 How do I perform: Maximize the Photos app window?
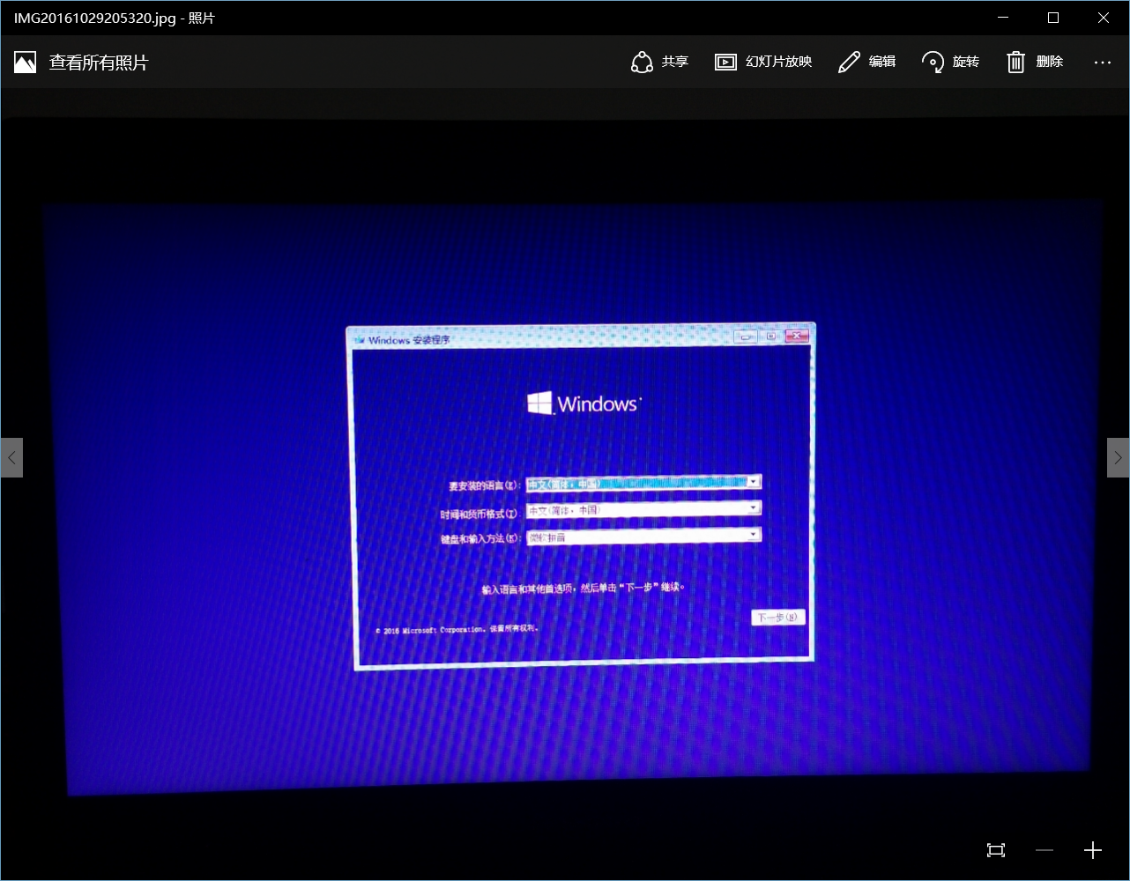(1053, 18)
